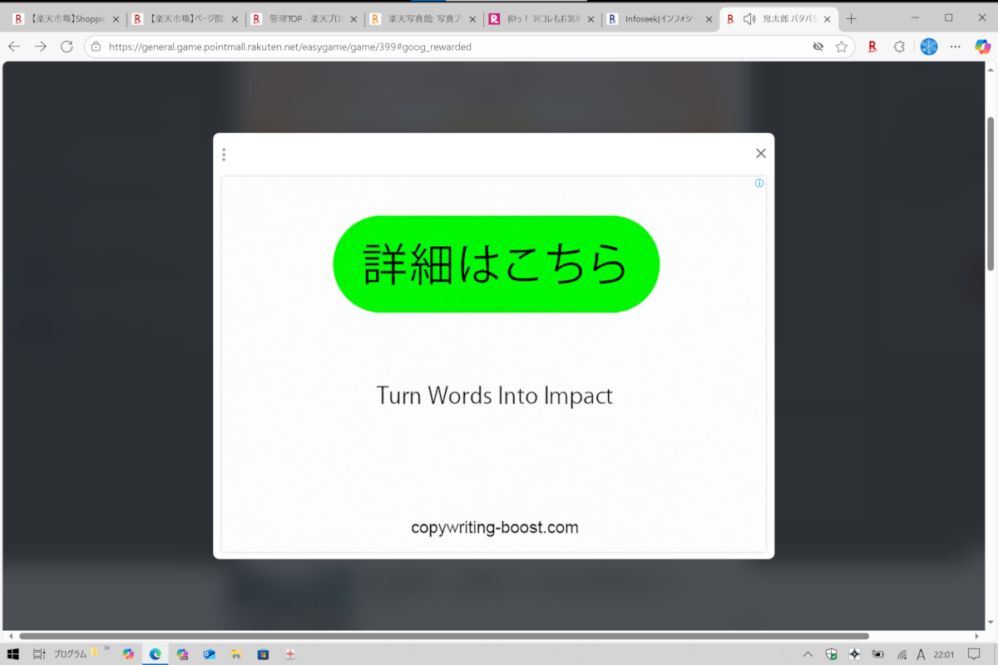This screenshot has width=998, height=665.
Task: Open Task View on the taskbar
Action: [39, 654]
